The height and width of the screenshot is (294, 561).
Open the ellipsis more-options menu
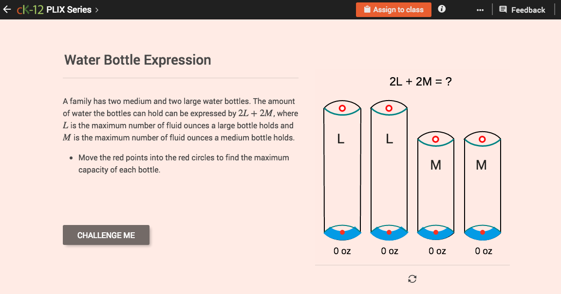point(480,9)
